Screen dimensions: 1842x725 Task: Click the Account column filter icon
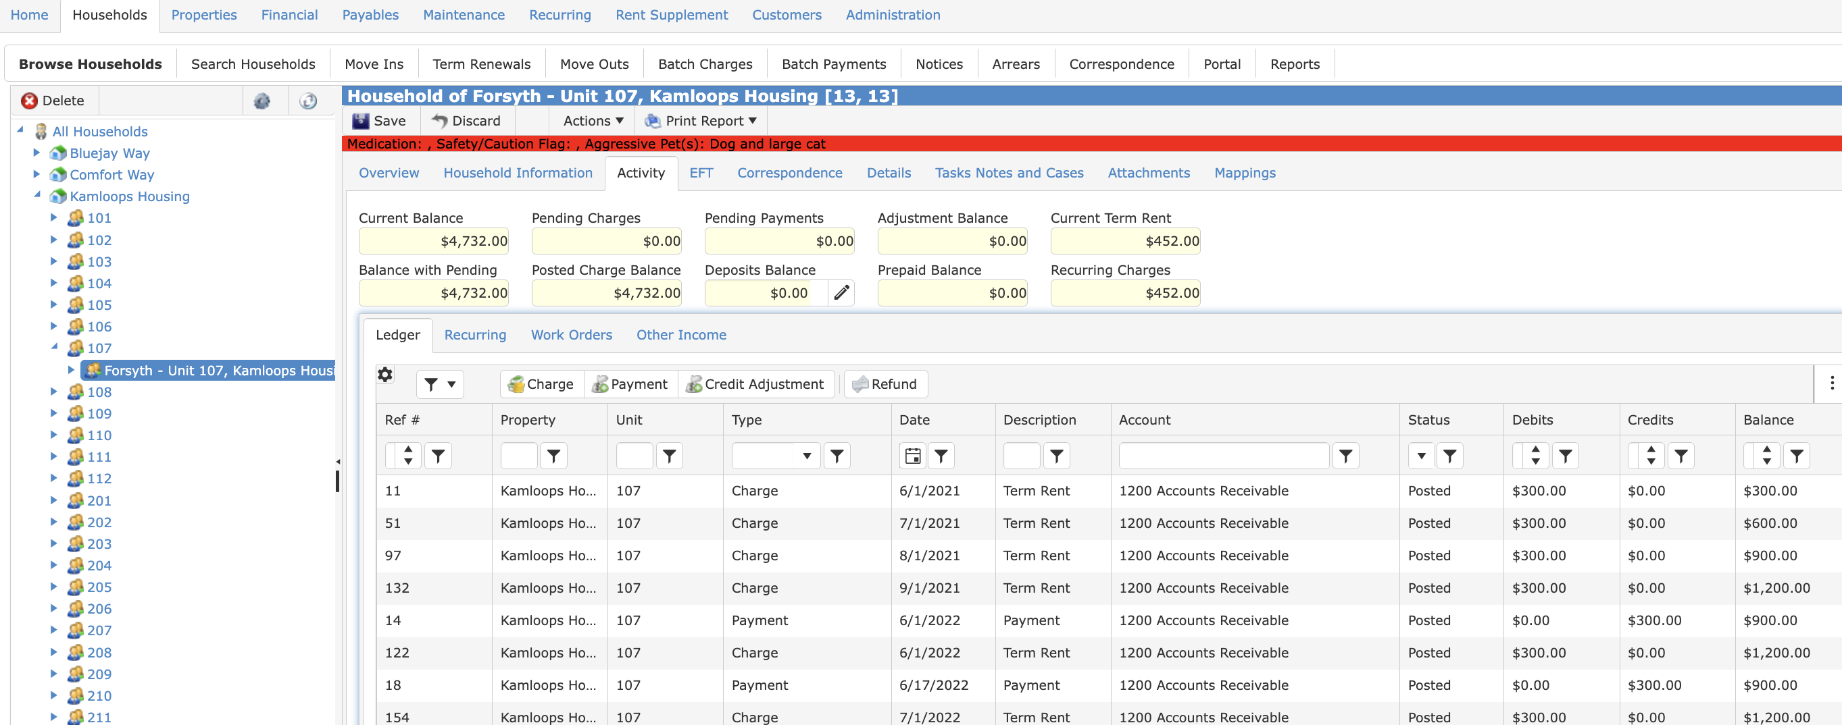pyautogui.click(x=1346, y=456)
